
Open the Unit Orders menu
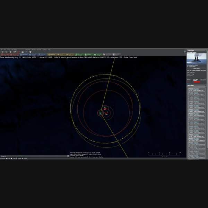[28, 50]
